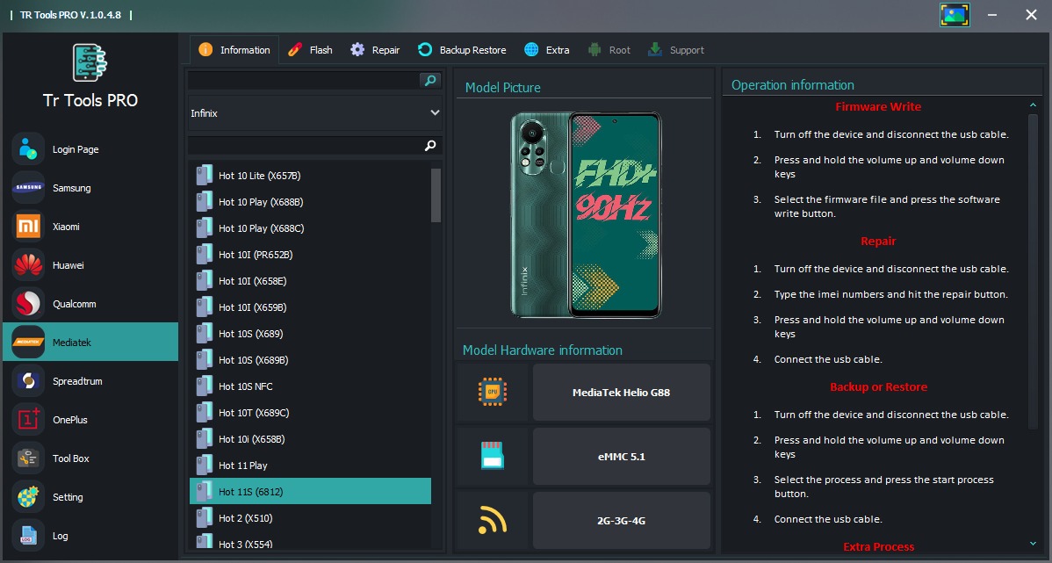This screenshot has height=563, width=1052.
Task: Click the Firmware Write heading
Action: pyautogui.click(x=877, y=106)
